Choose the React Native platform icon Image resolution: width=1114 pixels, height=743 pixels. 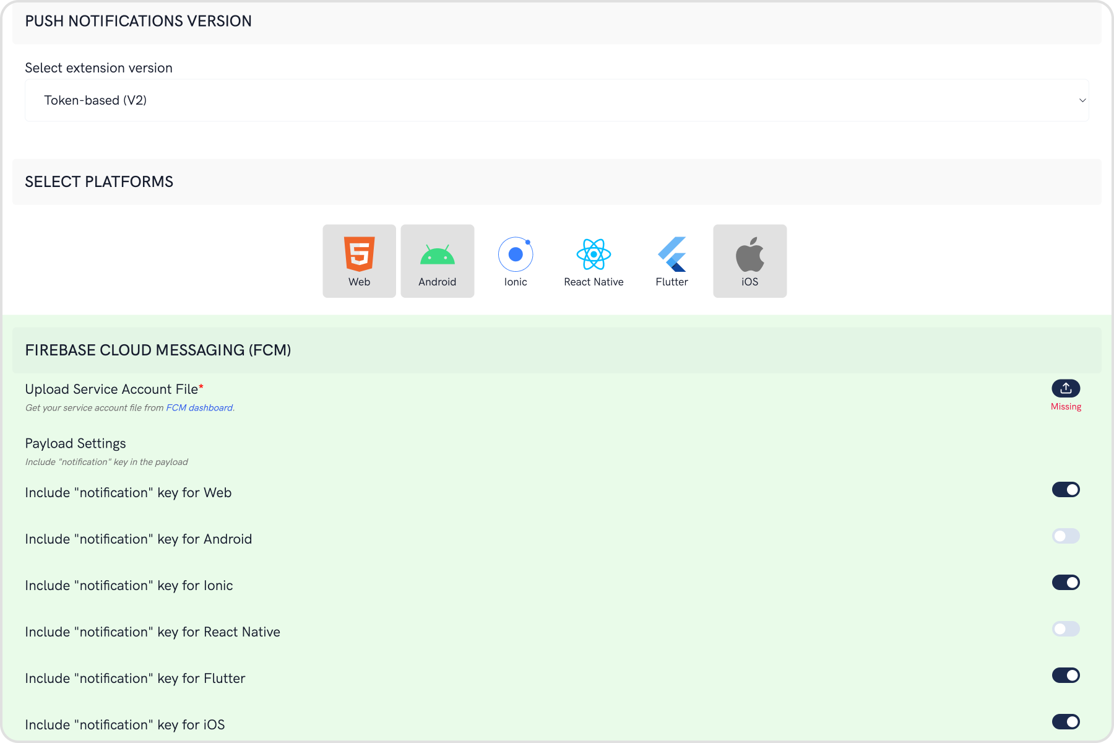pos(594,261)
